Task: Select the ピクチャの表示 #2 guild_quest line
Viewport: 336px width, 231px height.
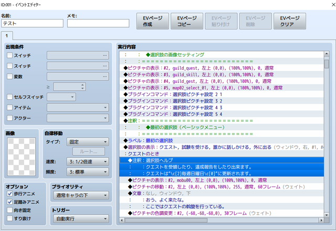Action: (222, 68)
